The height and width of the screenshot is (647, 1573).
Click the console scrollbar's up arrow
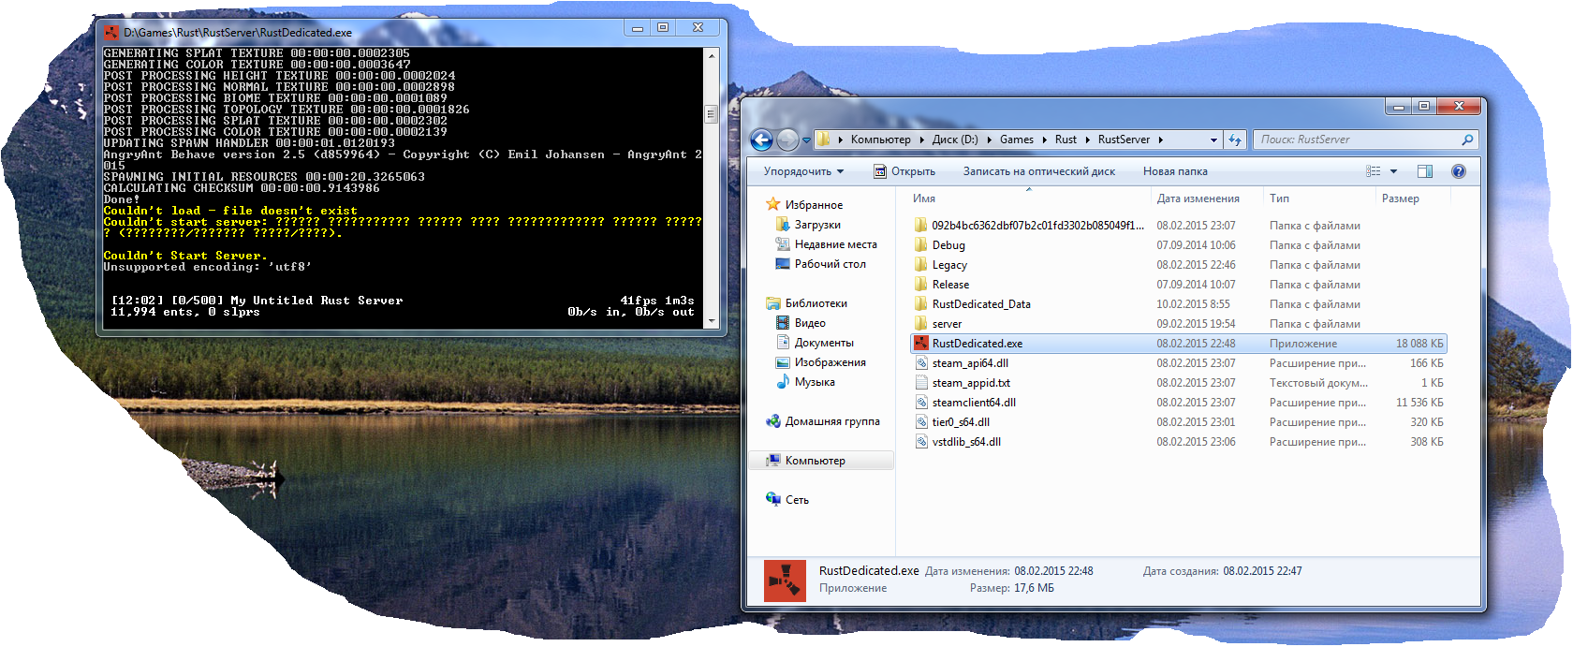pyautogui.click(x=712, y=55)
